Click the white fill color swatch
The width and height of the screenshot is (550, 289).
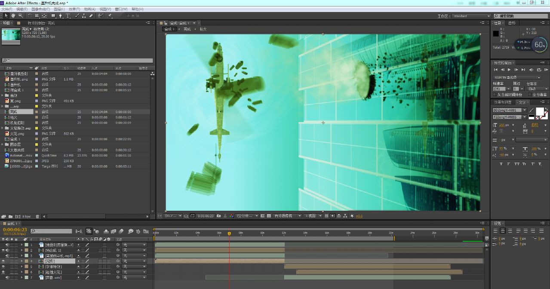tap(540, 112)
